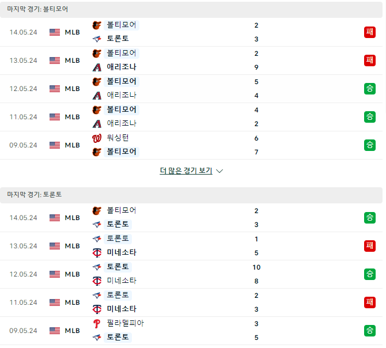
Task: Click Washington Nationals logo on 09.05.24
Action: pos(97,138)
